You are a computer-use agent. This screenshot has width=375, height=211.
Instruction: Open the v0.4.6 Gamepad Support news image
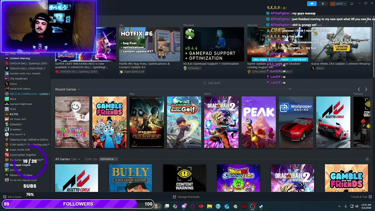[214, 44]
